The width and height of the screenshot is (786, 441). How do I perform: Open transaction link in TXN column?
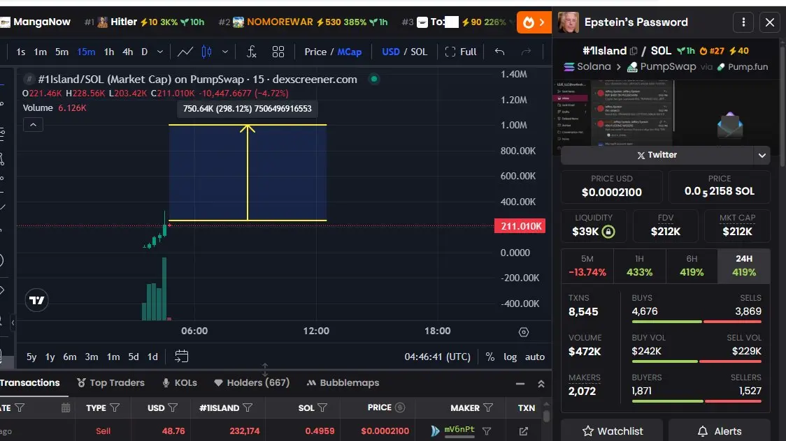pos(523,431)
